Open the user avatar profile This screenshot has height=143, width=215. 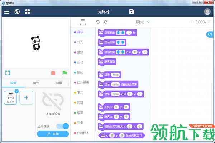pos(207,12)
